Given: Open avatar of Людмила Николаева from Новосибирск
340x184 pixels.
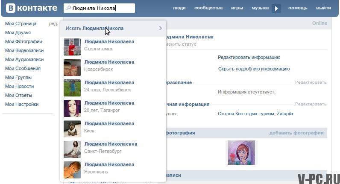Looking at the screenshot, I should pos(72,67).
